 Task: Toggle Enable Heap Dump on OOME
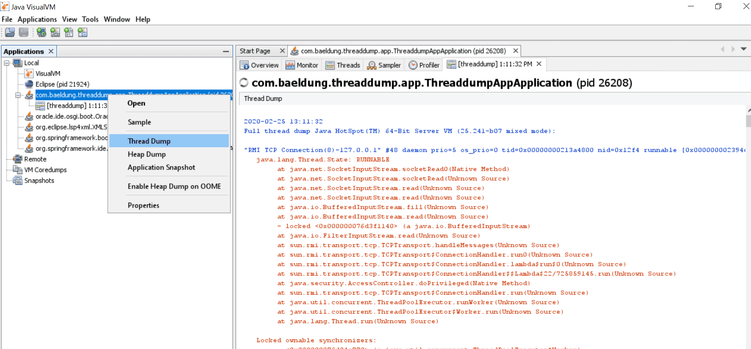point(174,186)
